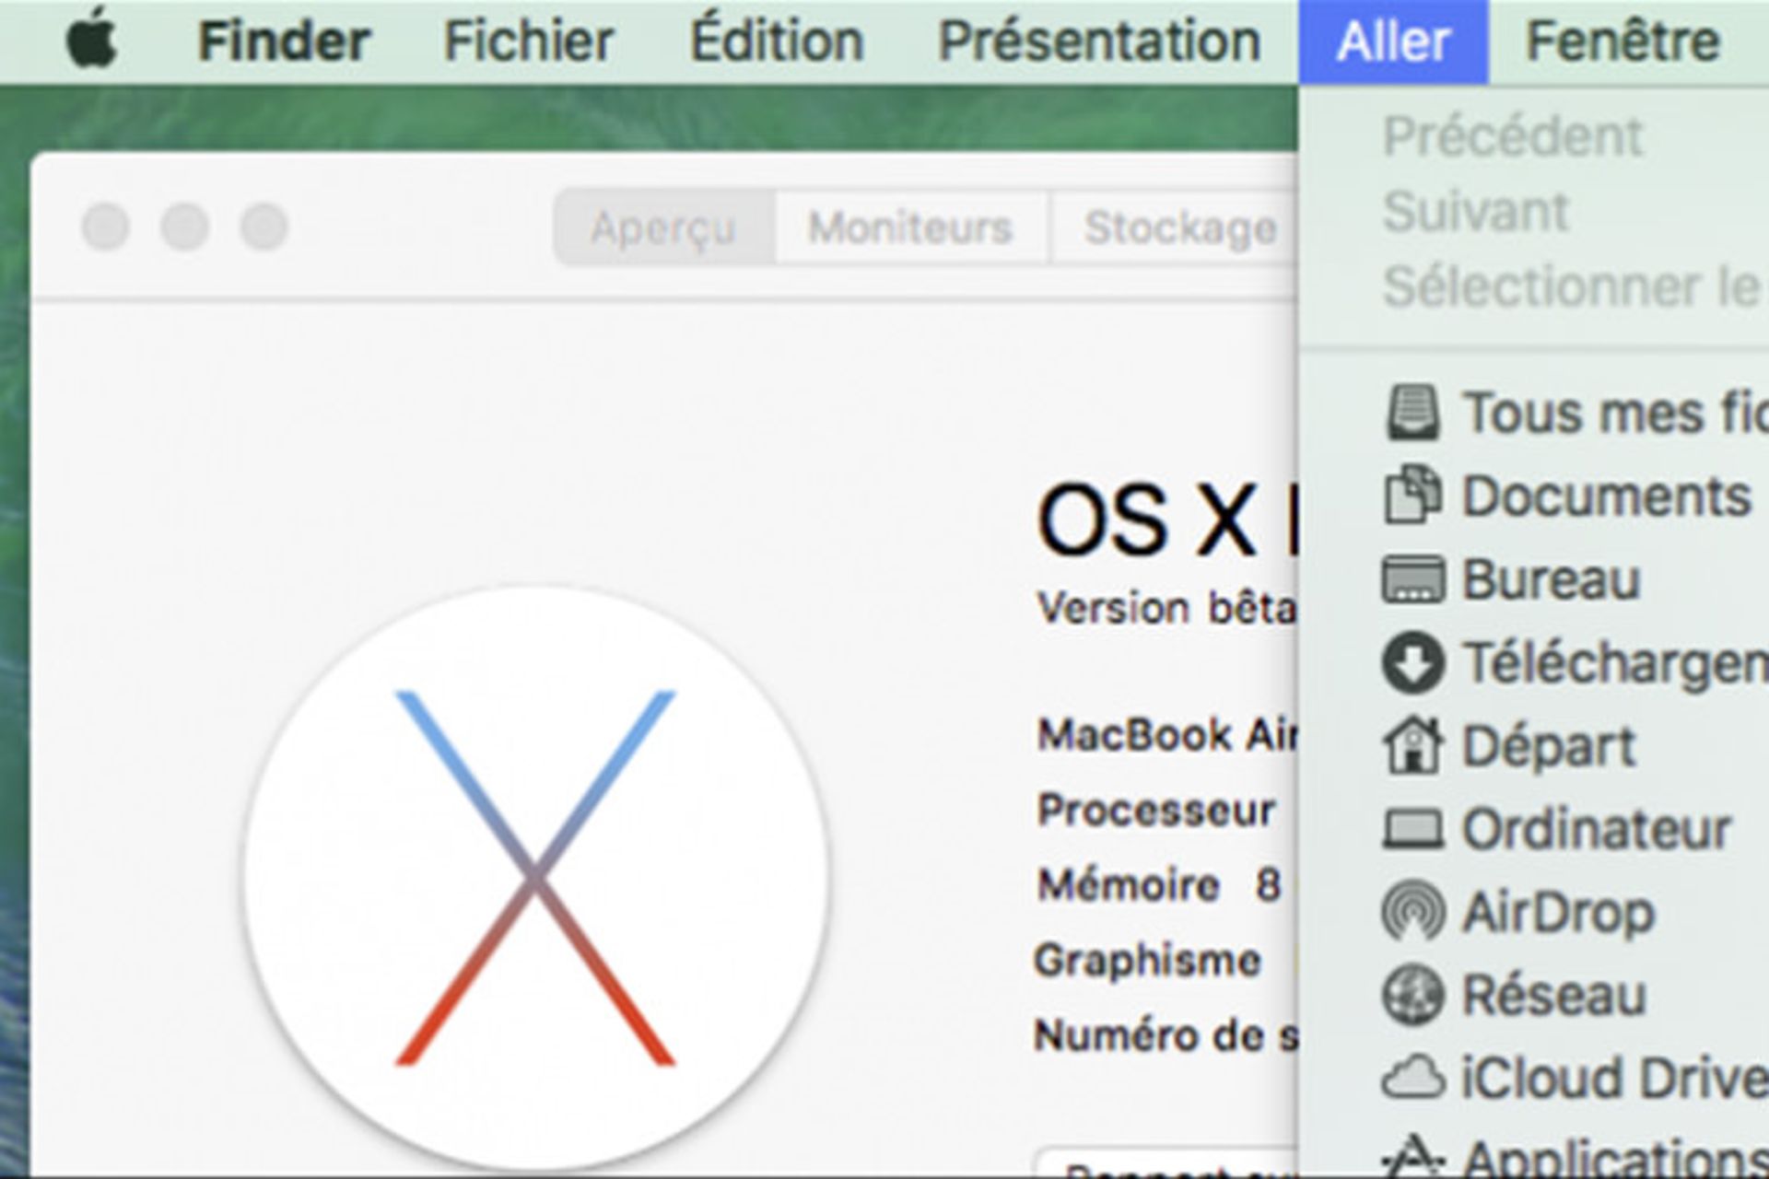The image size is (1769, 1179).
Task: Click the zoom button of the window
Action: click(264, 227)
